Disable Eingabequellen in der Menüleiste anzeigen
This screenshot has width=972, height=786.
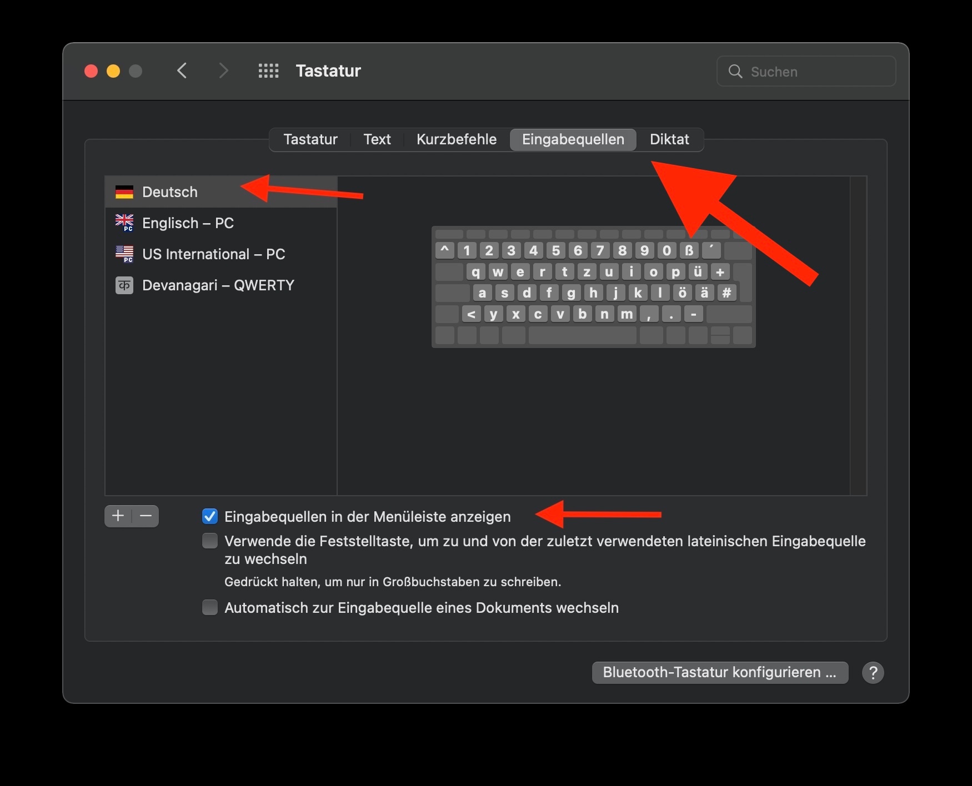210,517
